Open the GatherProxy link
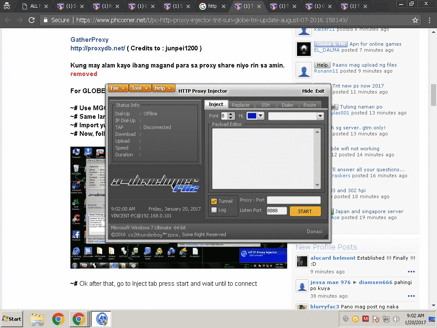The width and height of the screenshot is (437, 328). click(90, 40)
